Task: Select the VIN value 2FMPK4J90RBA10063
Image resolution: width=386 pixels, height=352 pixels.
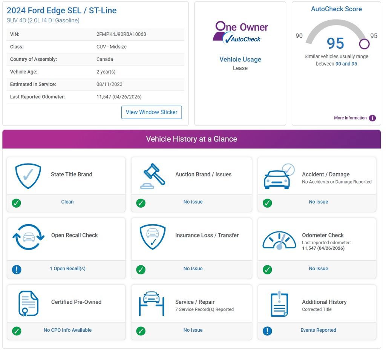Action: 121,34
